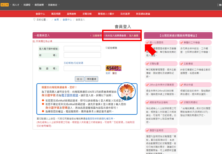
Task: Open 會員中心 in the red navigation bar
Action: point(40,14)
